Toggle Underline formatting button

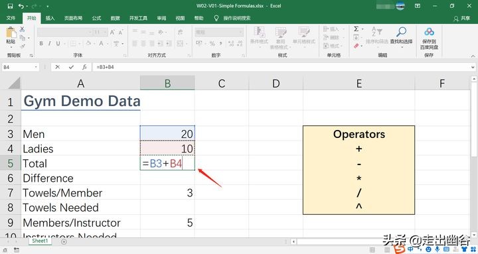click(x=58, y=44)
